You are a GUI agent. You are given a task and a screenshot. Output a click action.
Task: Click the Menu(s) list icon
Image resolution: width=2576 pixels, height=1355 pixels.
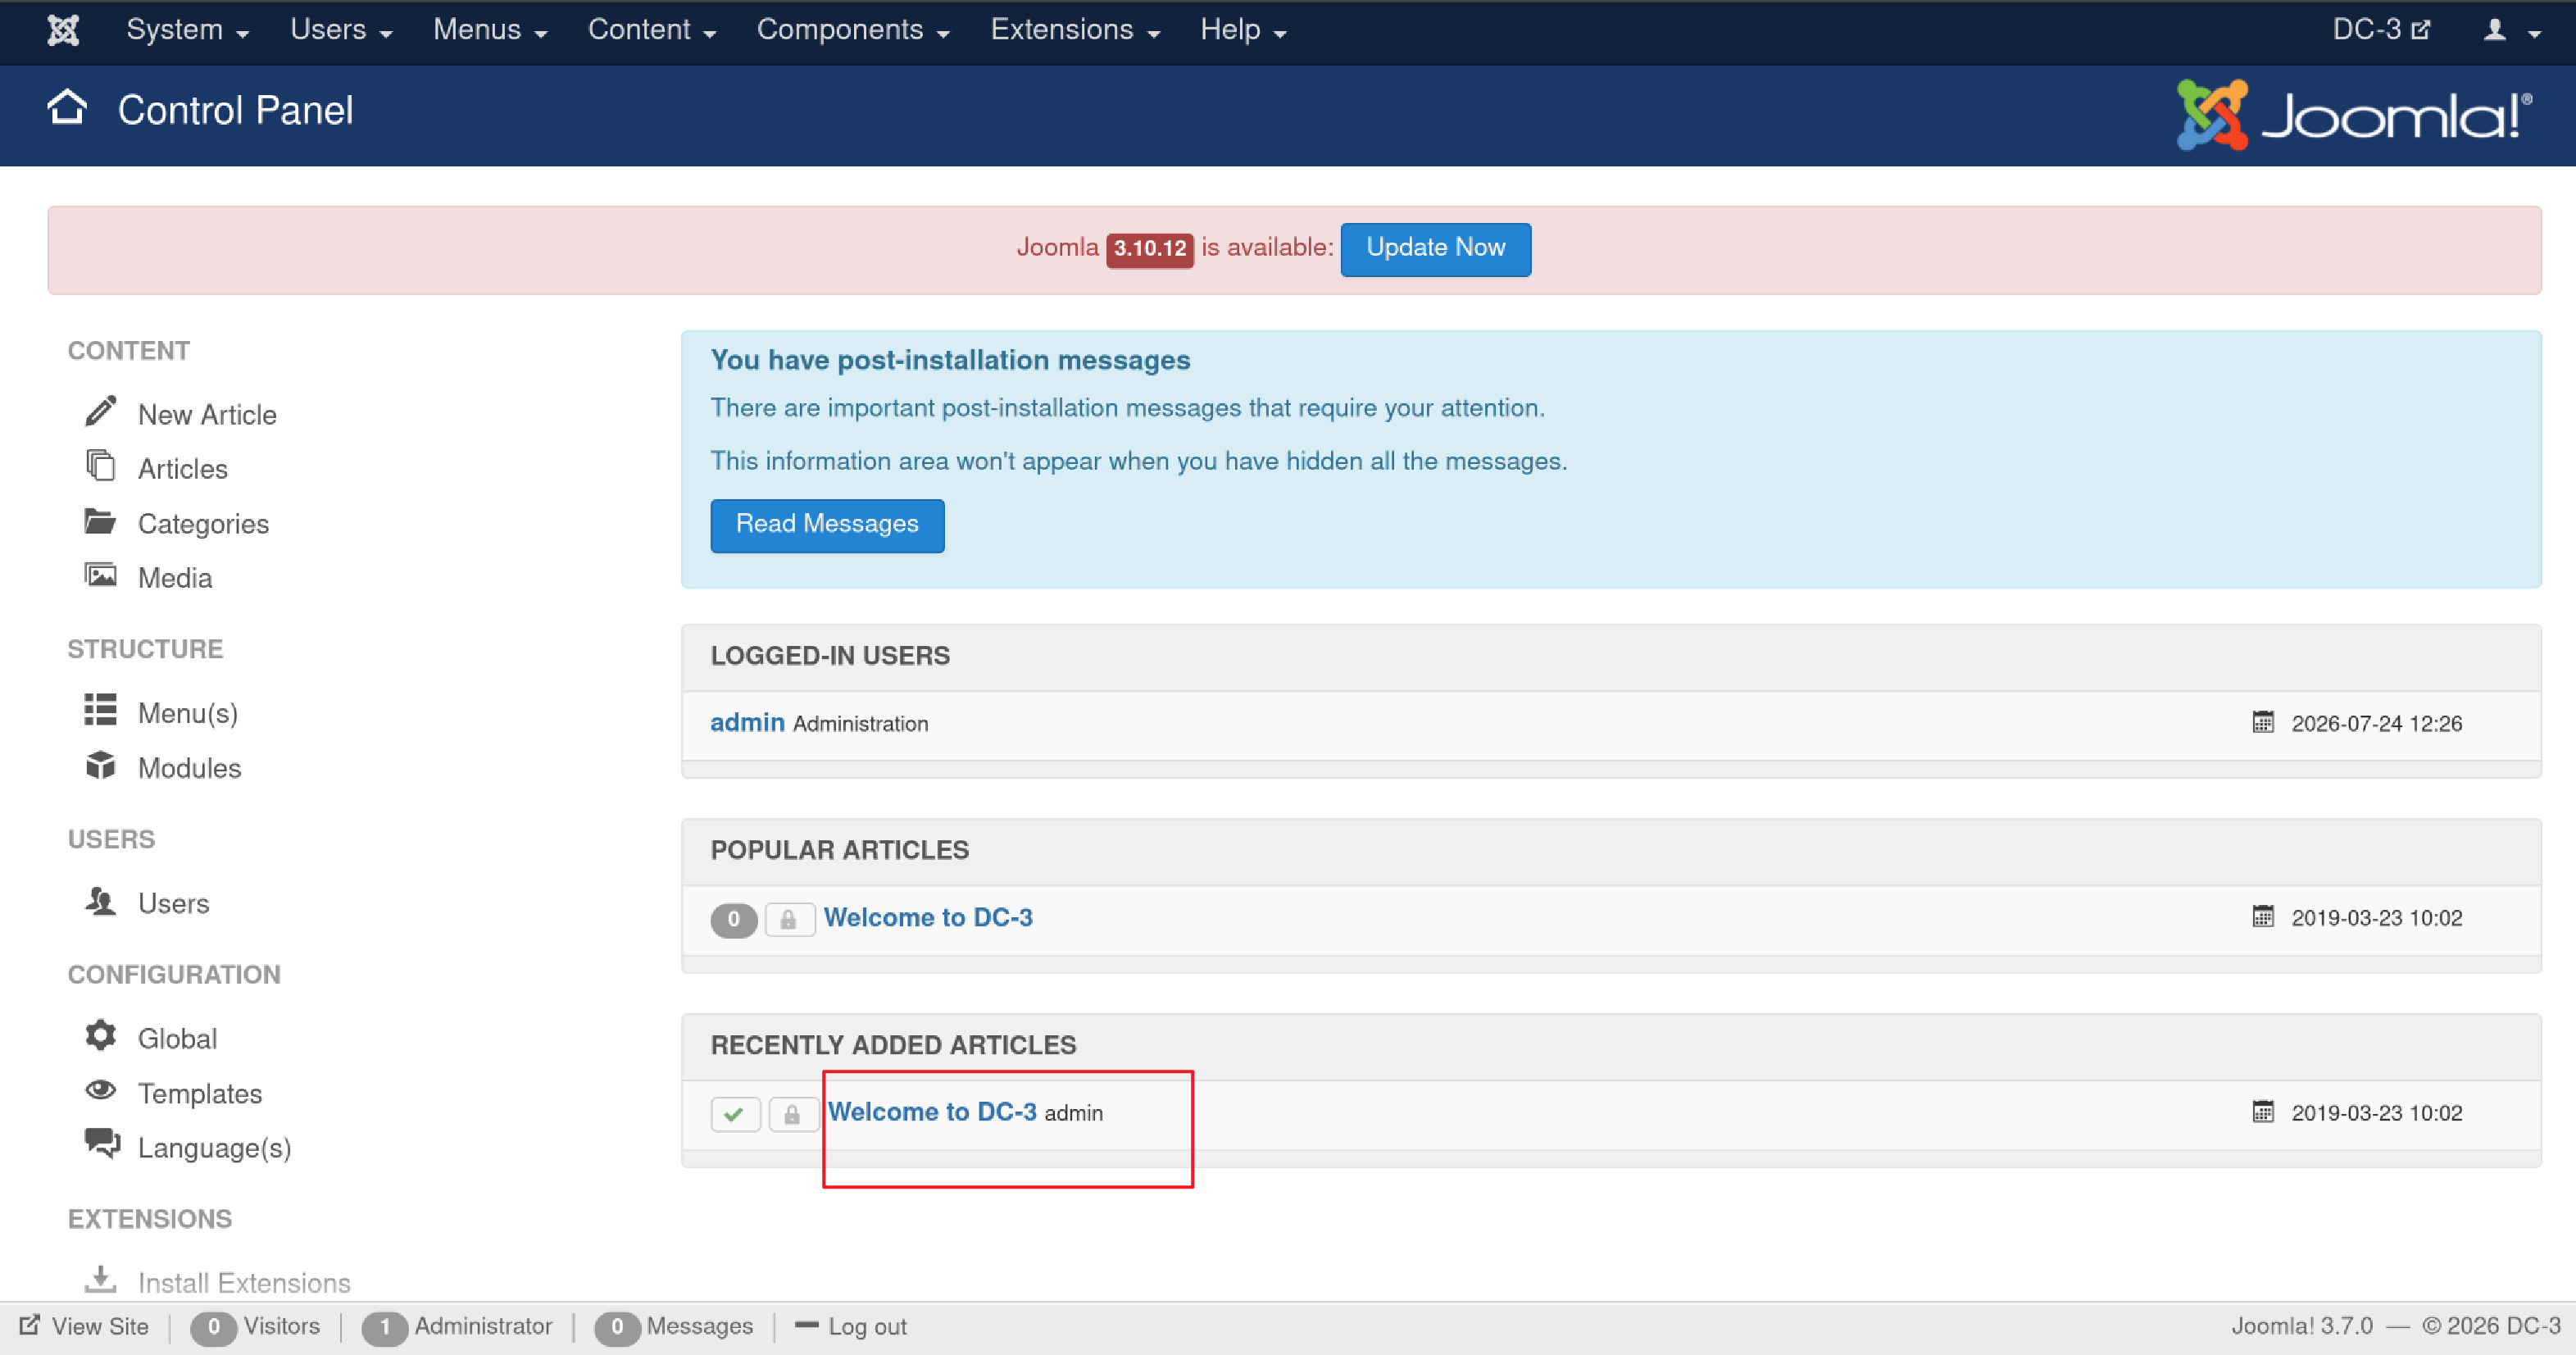[100, 710]
